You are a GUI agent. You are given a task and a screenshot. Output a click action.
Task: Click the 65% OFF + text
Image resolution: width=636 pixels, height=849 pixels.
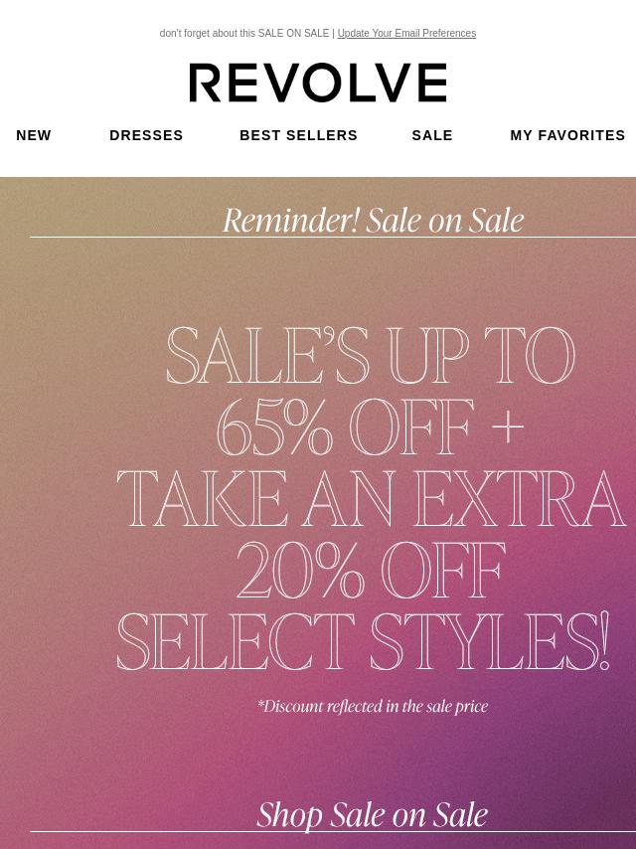[371, 427]
